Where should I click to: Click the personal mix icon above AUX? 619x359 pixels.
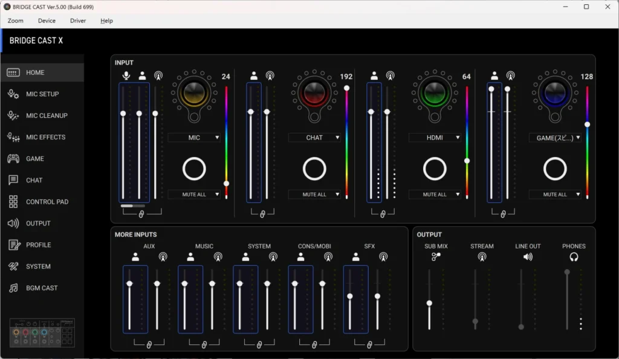click(135, 257)
